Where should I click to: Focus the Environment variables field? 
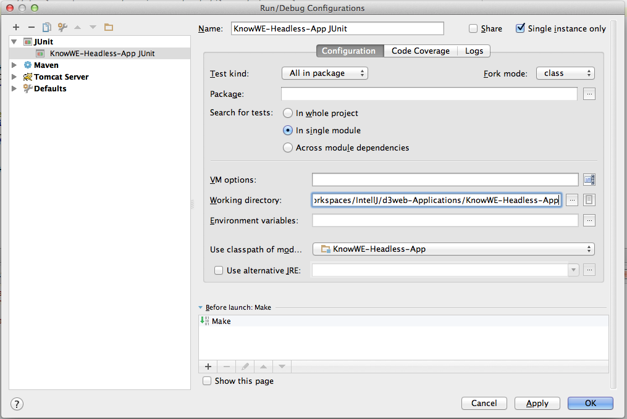click(445, 220)
